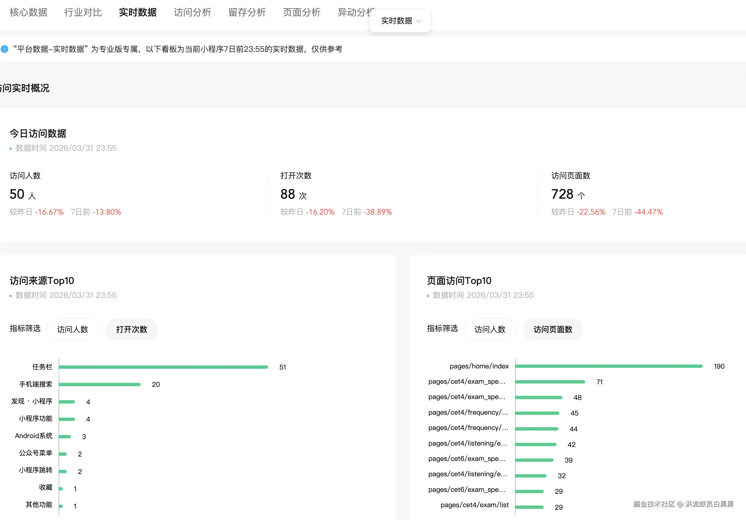Select the 页面分析 tab
The image size is (746, 520).
pos(302,12)
